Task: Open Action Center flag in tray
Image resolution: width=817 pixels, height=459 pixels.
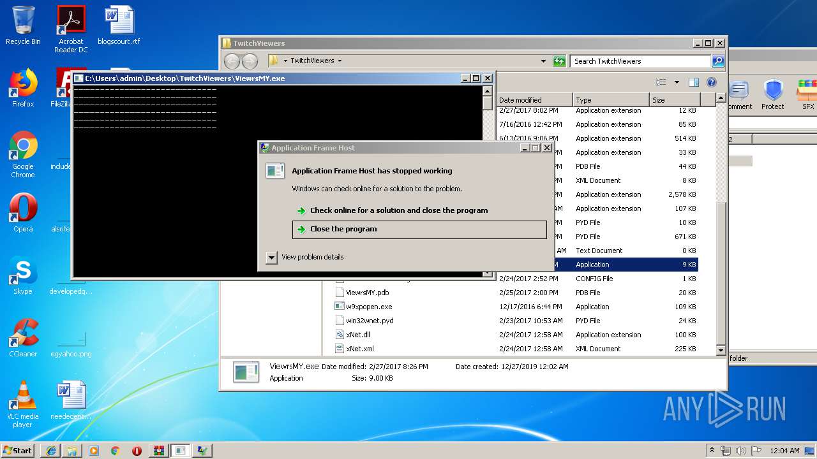Action: pos(756,451)
